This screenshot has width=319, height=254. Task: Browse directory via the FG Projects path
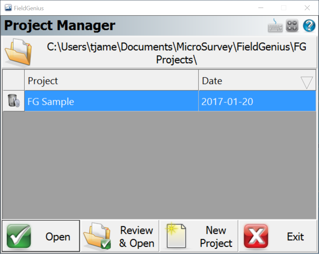pos(176,53)
